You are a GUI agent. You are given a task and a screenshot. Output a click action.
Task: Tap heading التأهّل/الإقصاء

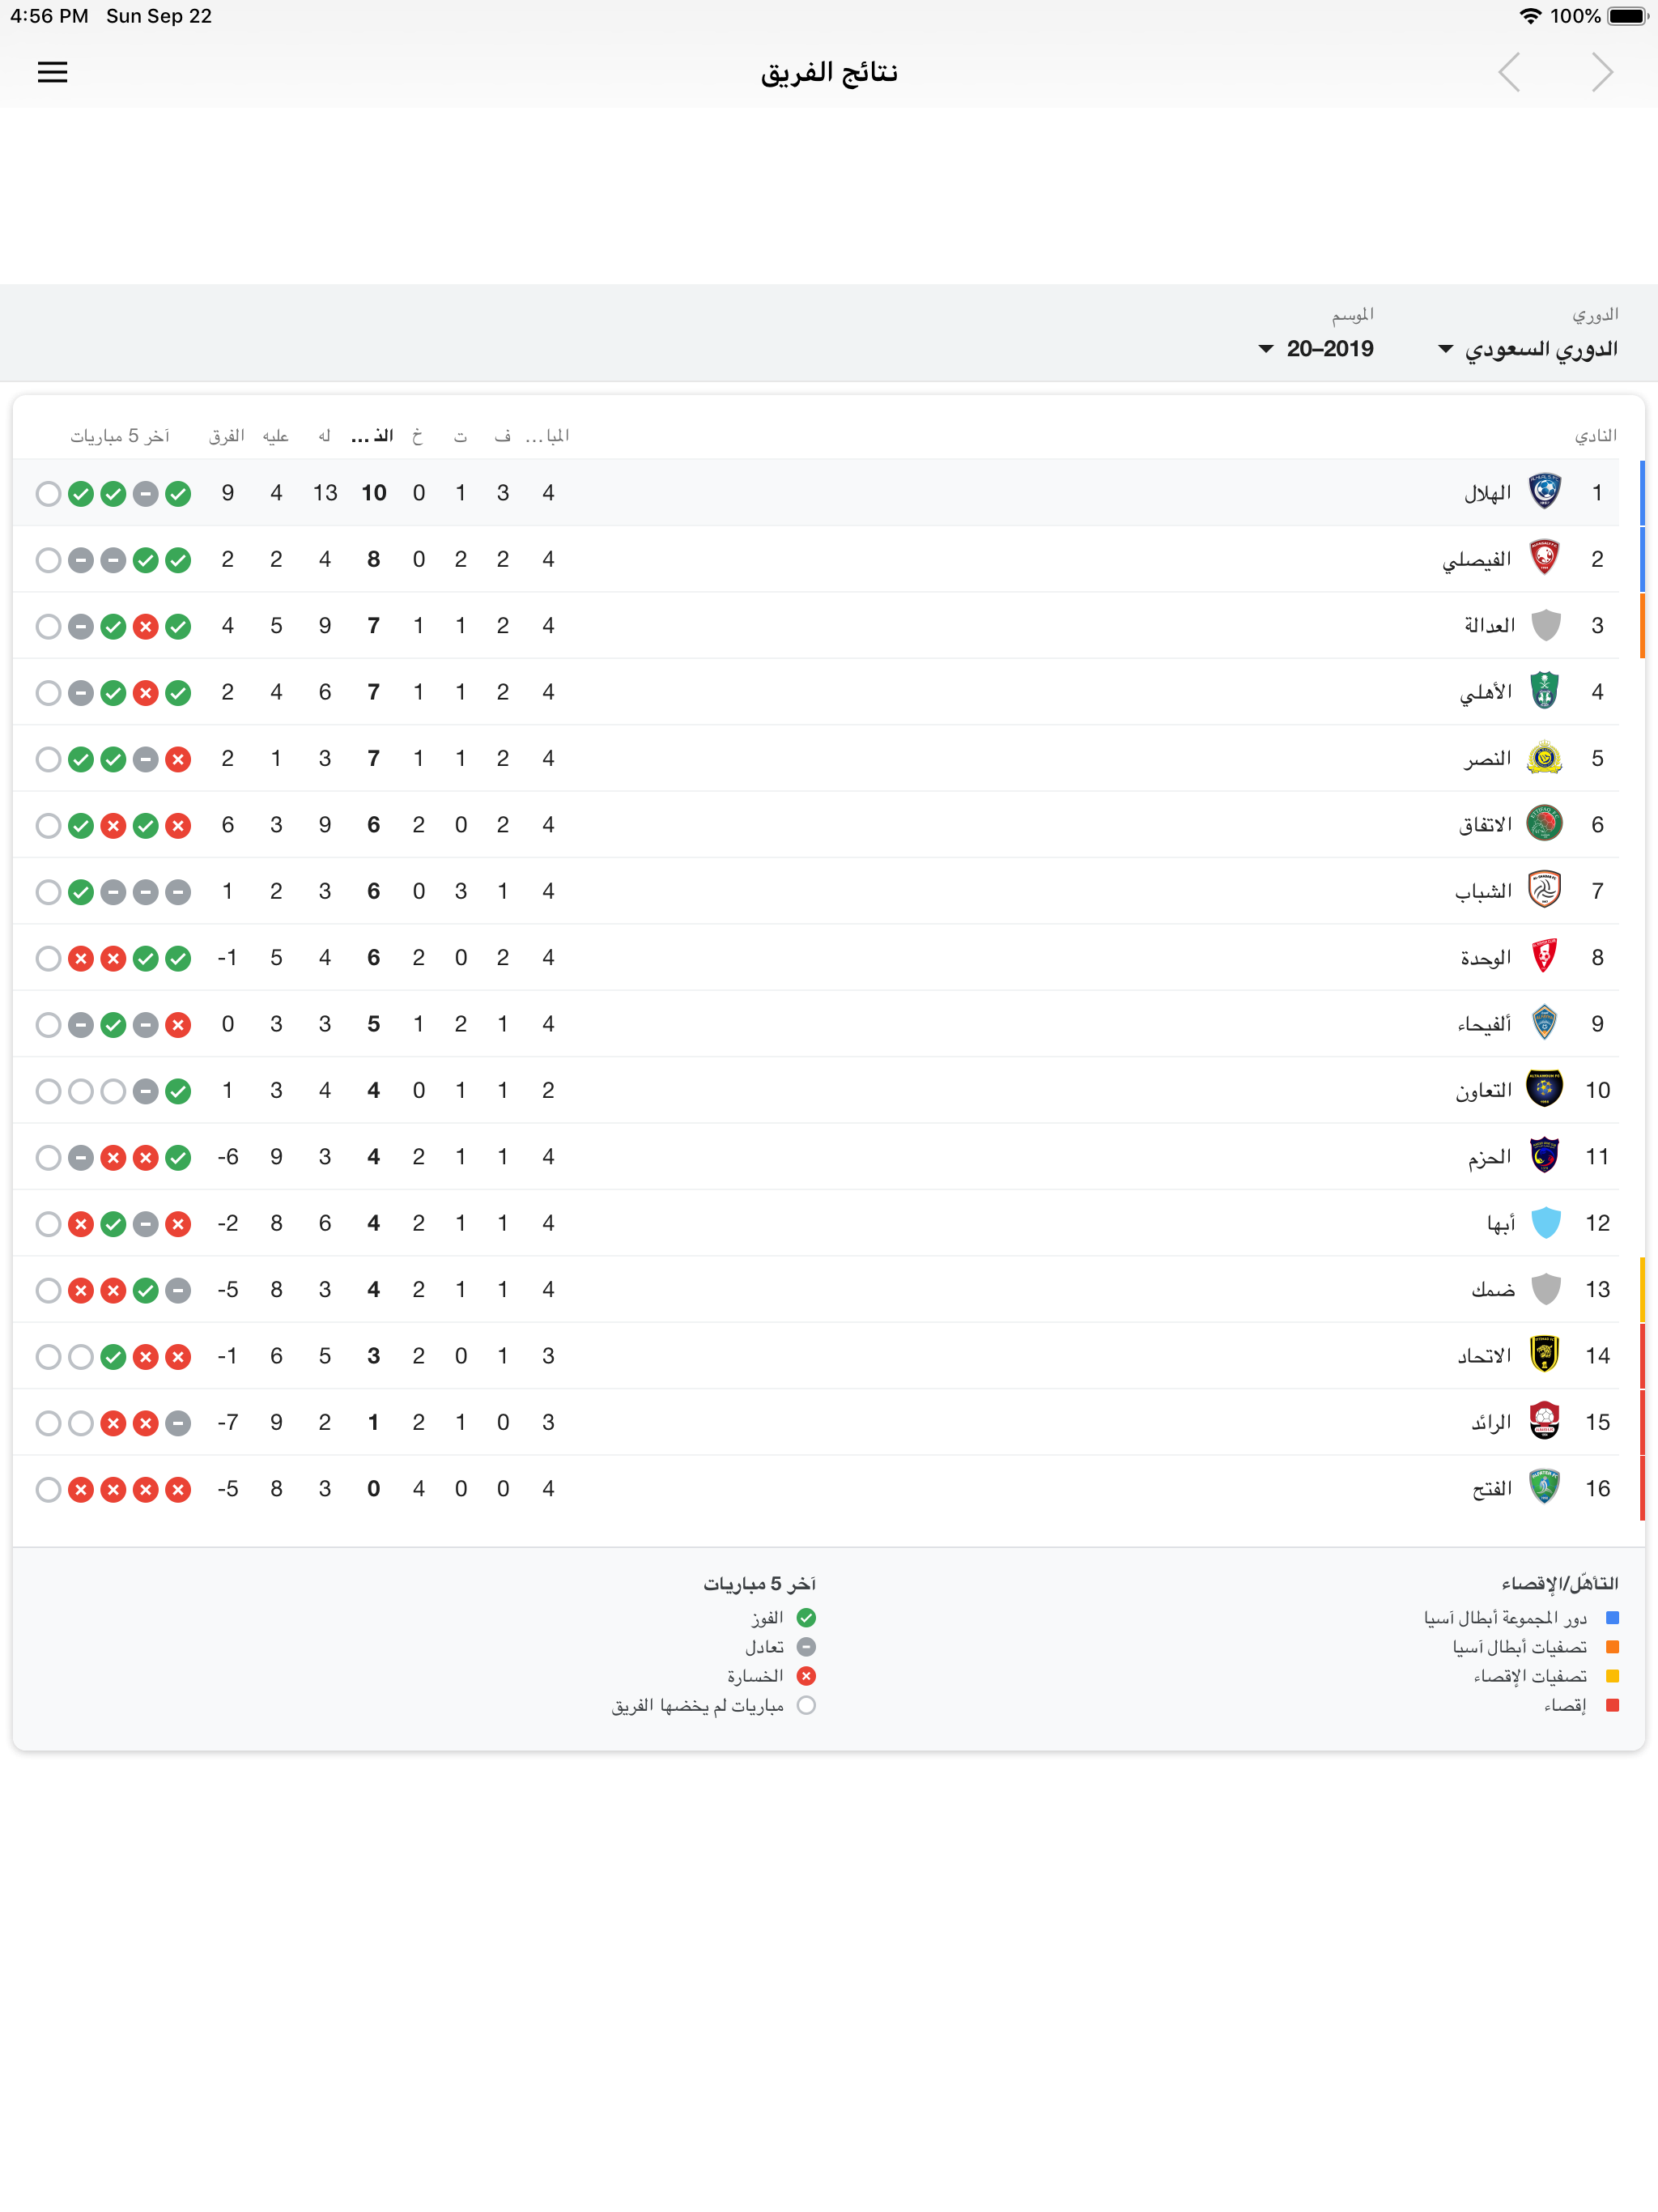point(1559,1583)
